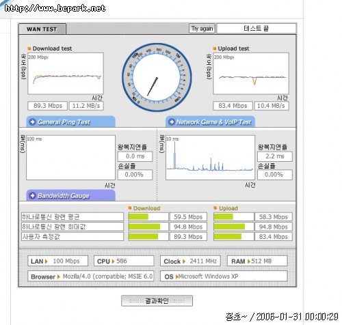
Task: Click the orange Upload marker in Bandwidth Gauge
Action: pos(215,208)
